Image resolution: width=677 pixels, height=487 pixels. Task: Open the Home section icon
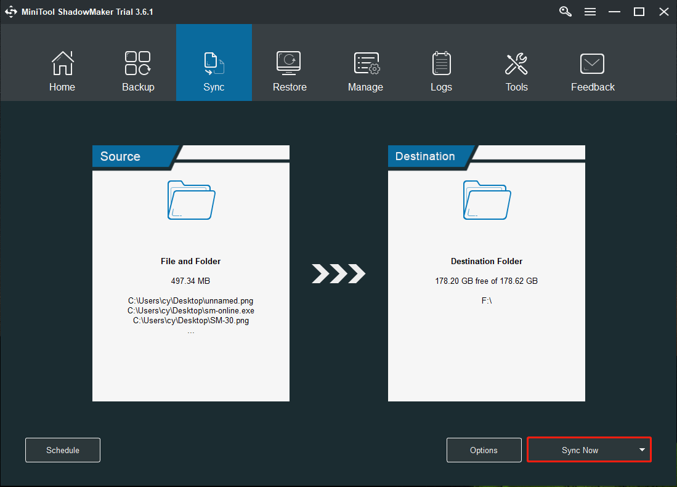(62, 64)
